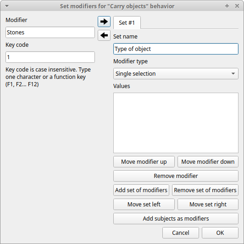Image resolution: width=244 pixels, height=244 pixels.
Task: Add set of modifiers
Action: [x=141, y=190]
